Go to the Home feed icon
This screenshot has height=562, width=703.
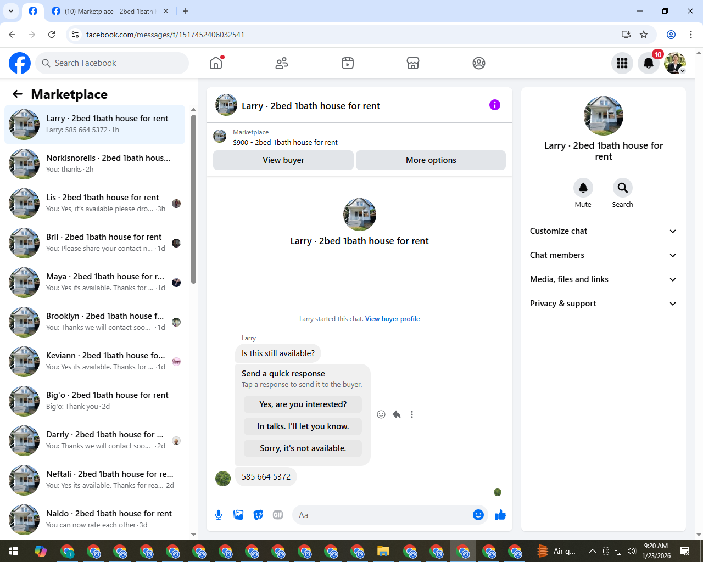tap(216, 63)
